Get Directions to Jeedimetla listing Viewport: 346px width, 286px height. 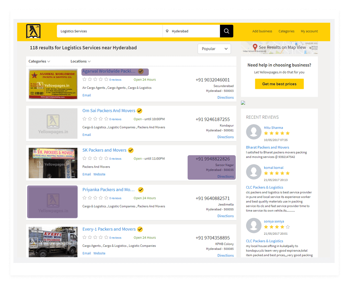[x=225, y=216]
